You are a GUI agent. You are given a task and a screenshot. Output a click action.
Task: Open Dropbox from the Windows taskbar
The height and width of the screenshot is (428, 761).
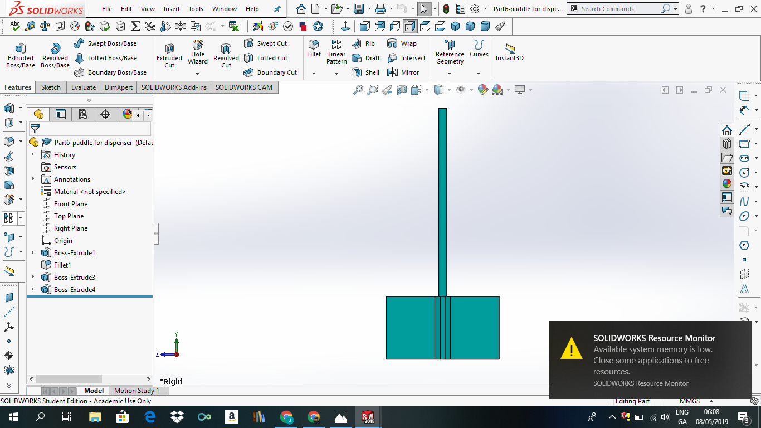[x=177, y=417]
